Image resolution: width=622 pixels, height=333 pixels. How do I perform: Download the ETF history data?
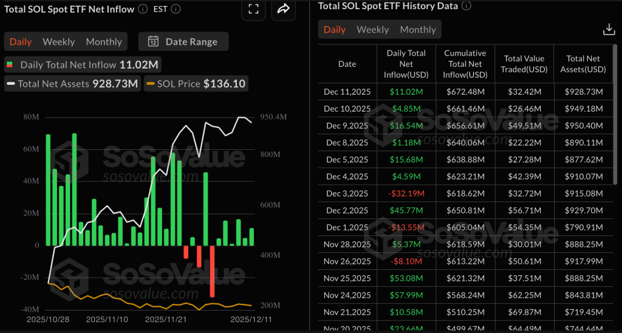point(608,30)
